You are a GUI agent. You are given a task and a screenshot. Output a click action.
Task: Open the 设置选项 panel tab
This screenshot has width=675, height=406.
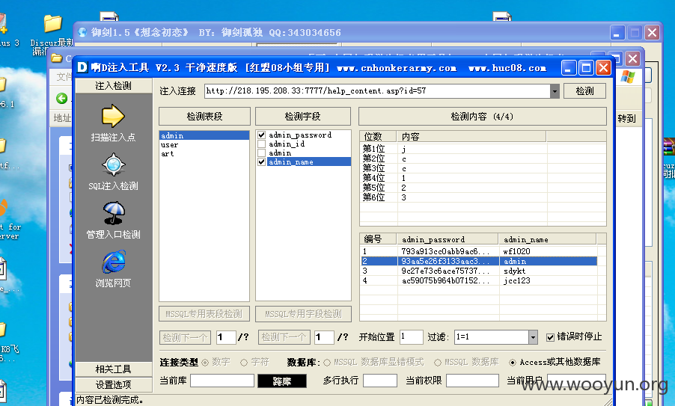tap(114, 384)
